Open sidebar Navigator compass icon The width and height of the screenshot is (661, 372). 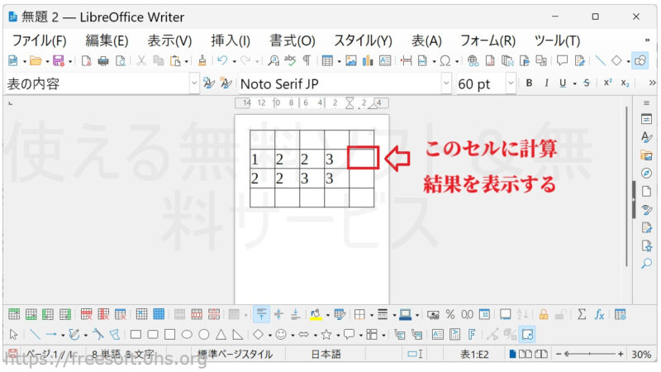pyautogui.click(x=646, y=173)
